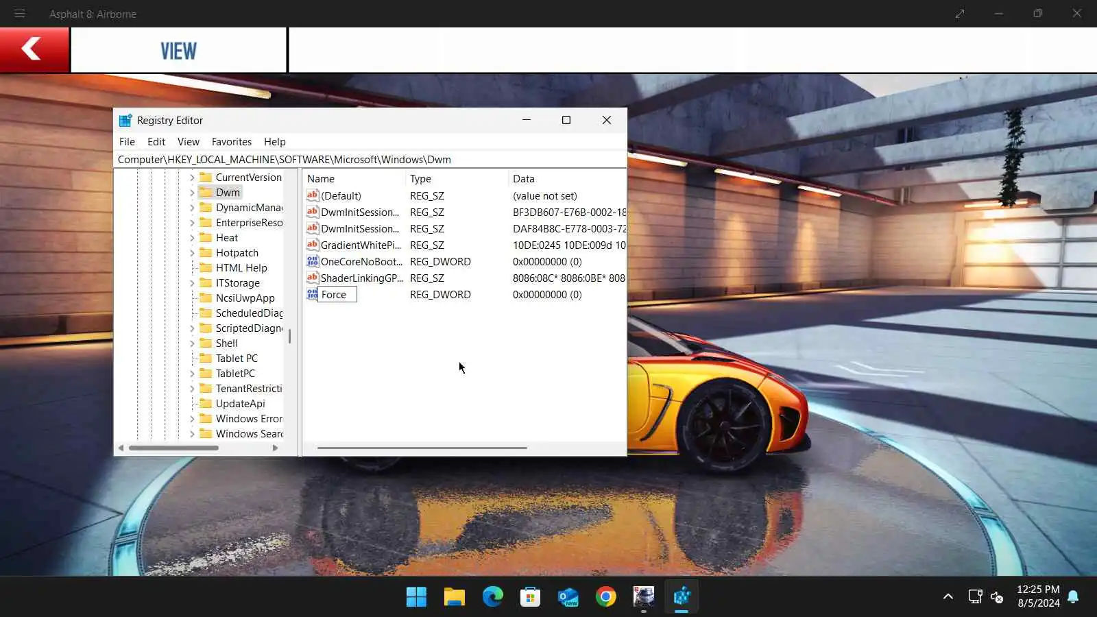Sort values by the Name column header
The width and height of the screenshot is (1097, 617).
(354, 179)
